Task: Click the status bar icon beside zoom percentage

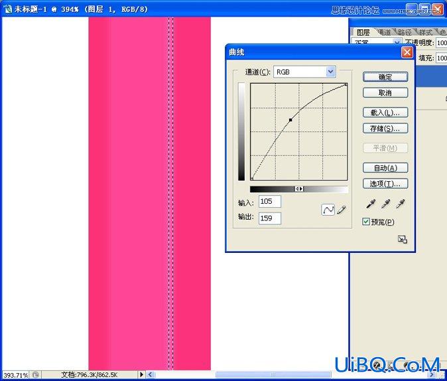Action: point(36,374)
